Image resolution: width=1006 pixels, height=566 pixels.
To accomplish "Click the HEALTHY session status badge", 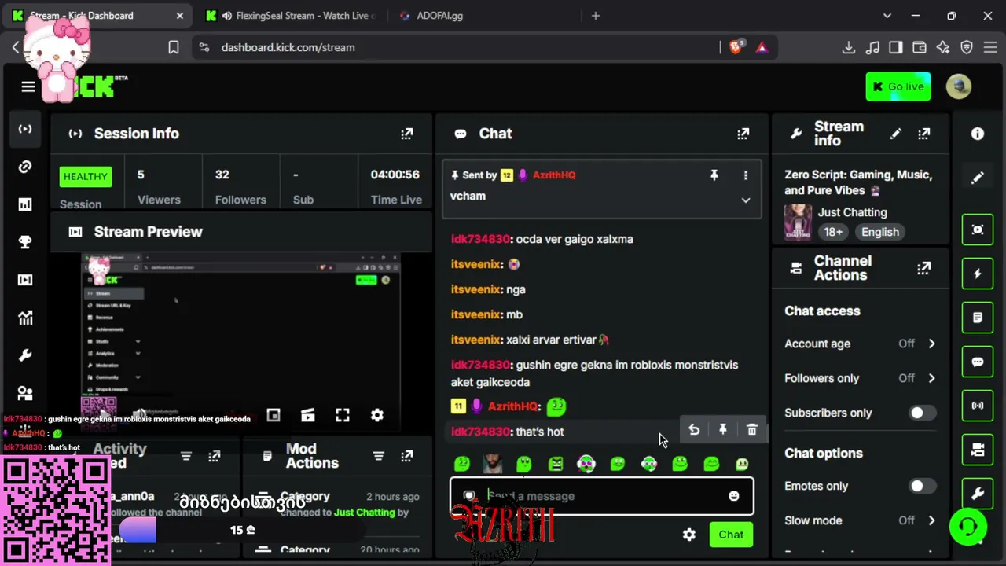I will 85,176.
